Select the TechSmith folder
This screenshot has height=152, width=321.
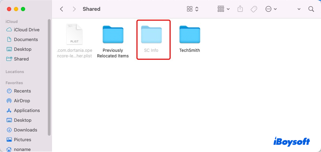point(189,39)
